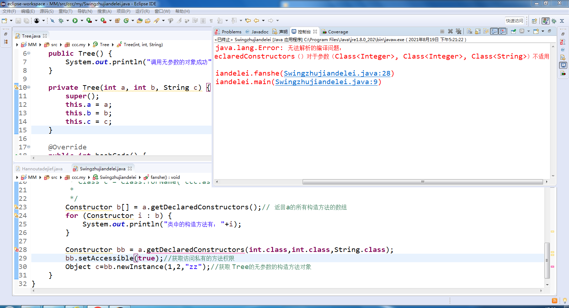Click the Tree breadcrumb class entry
This screenshot has width=569, height=308.
pyautogui.click(x=101, y=45)
